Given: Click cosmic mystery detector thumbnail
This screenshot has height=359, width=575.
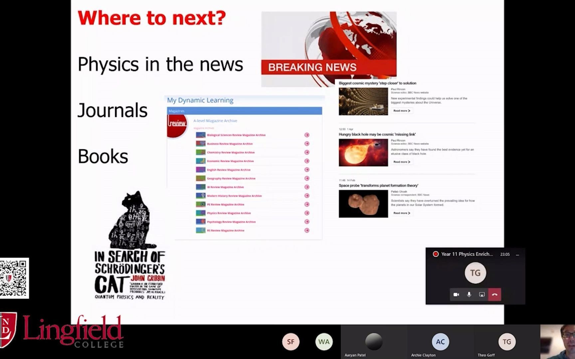Looking at the screenshot, I should [x=363, y=101].
